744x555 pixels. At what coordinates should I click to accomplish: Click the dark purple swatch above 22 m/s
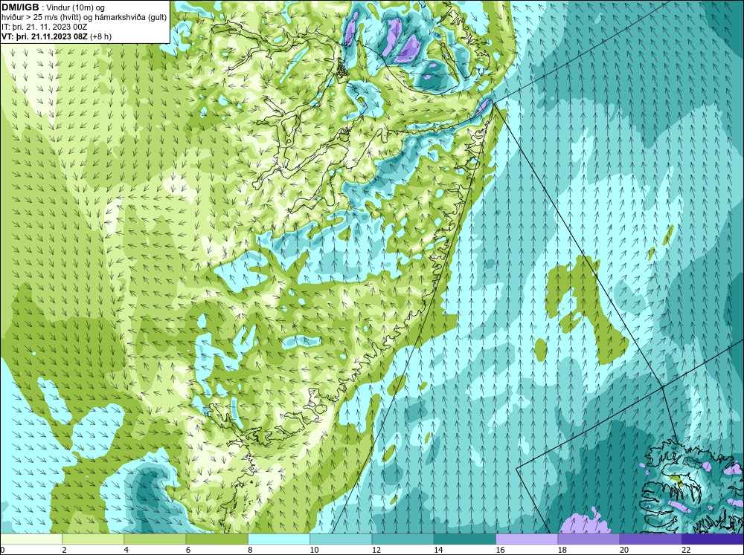pos(713,539)
